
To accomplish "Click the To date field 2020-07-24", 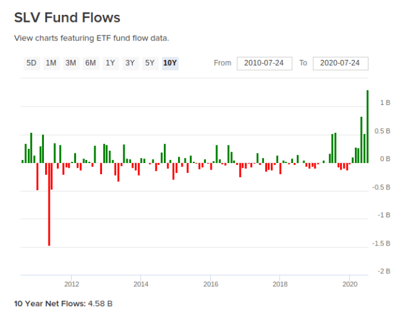I will click(340, 63).
